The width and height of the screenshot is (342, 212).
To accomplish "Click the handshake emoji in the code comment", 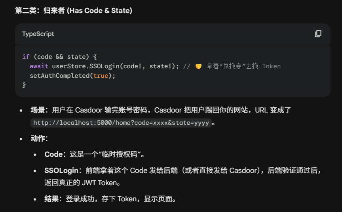I will pyautogui.click(x=199, y=66).
